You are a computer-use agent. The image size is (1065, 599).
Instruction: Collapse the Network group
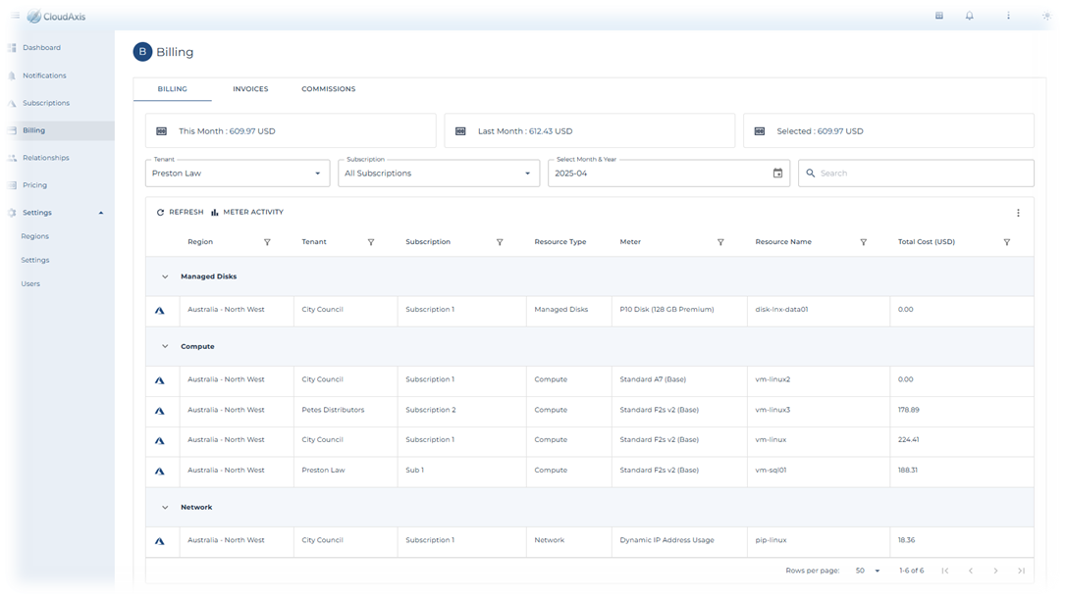[165, 508]
